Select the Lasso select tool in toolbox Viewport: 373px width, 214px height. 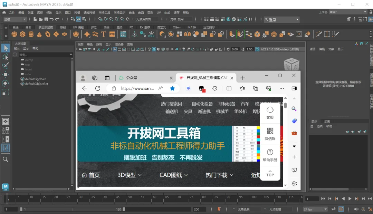click(x=6, y=57)
